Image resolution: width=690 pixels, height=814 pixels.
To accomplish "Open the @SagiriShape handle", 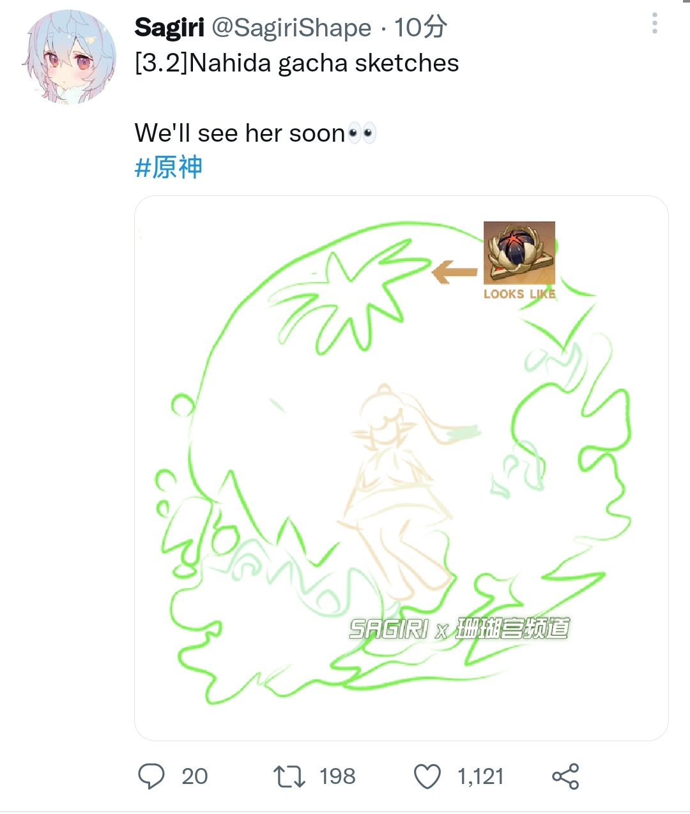I will tap(291, 27).
